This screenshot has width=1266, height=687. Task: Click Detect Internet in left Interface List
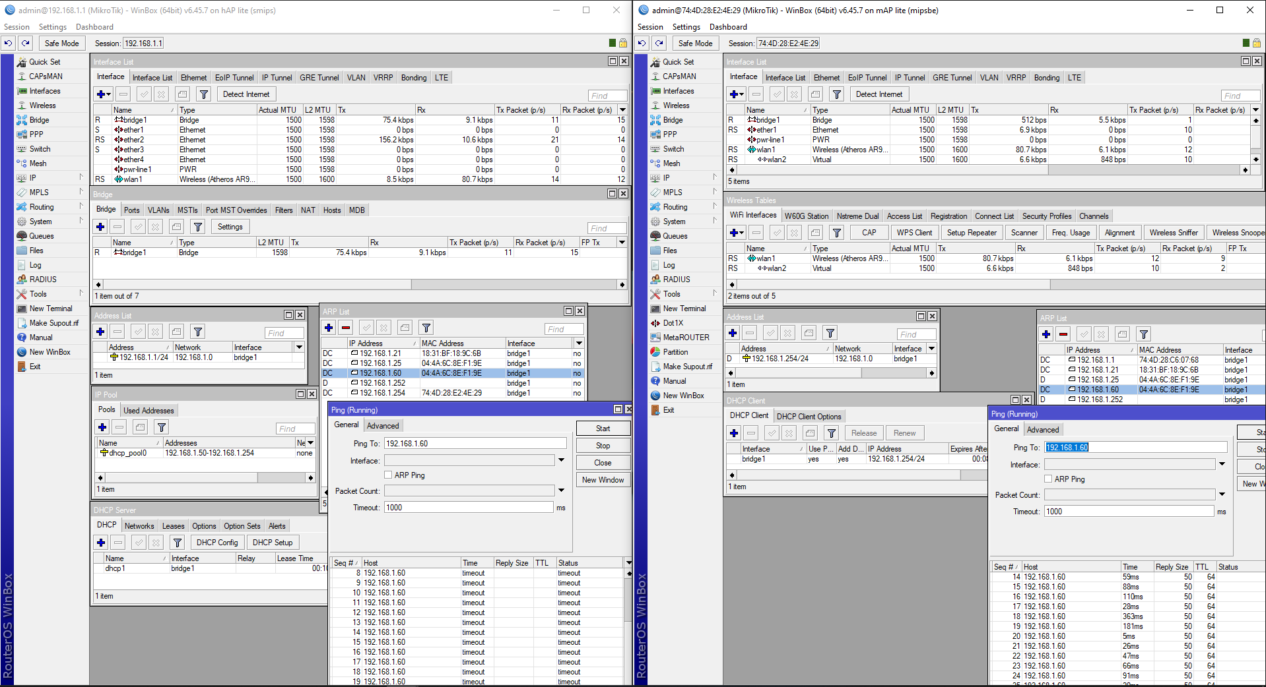click(x=246, y=94)
